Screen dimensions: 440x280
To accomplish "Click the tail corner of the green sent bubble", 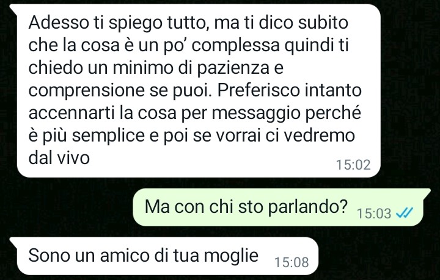I will [427, 192].
